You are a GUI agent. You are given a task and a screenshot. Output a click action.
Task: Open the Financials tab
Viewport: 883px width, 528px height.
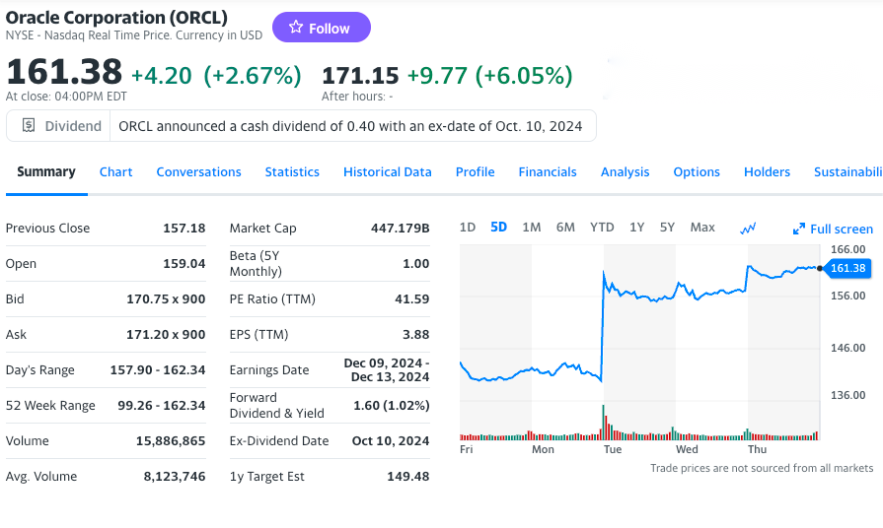548,172
